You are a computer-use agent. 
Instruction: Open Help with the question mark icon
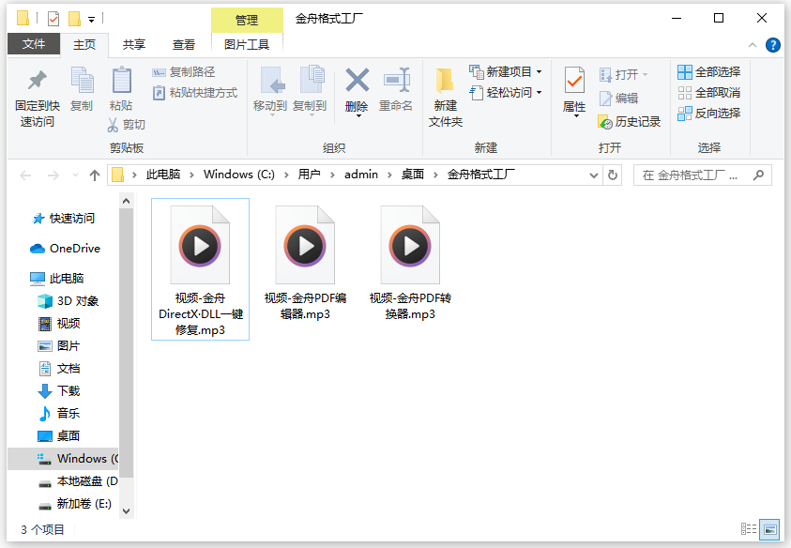coord(773,45)
